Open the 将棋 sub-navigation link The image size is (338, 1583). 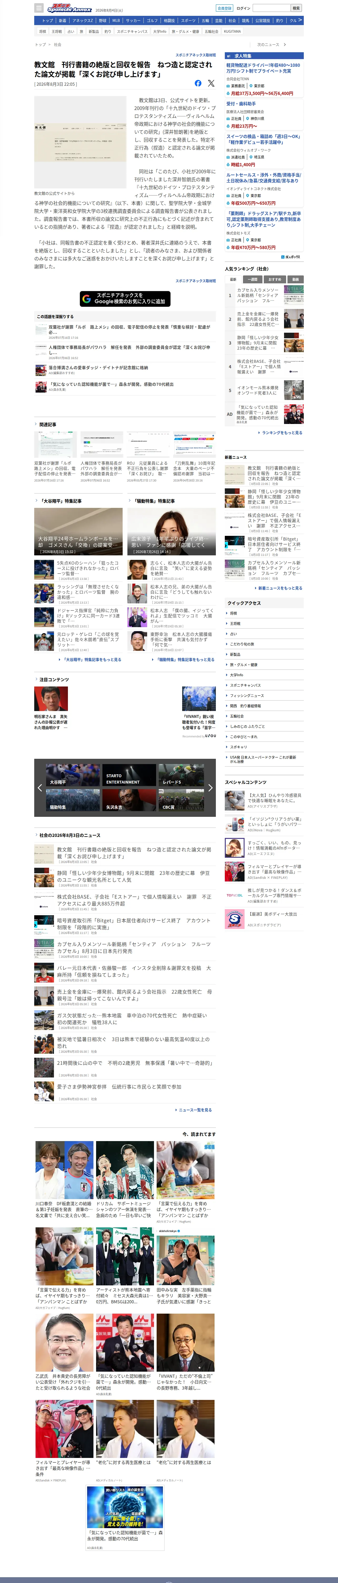click(42, 31)
